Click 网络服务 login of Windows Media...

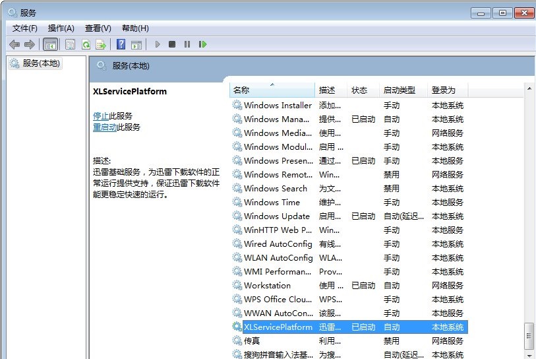tap(448, 133)
